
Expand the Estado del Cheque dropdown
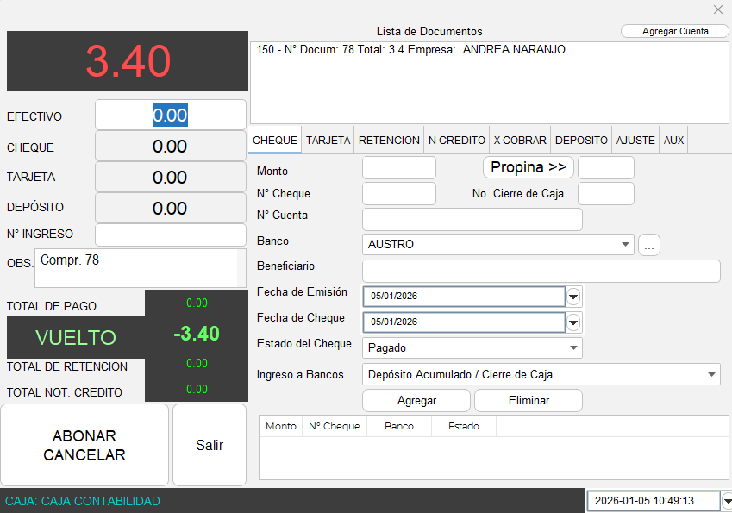573,348
